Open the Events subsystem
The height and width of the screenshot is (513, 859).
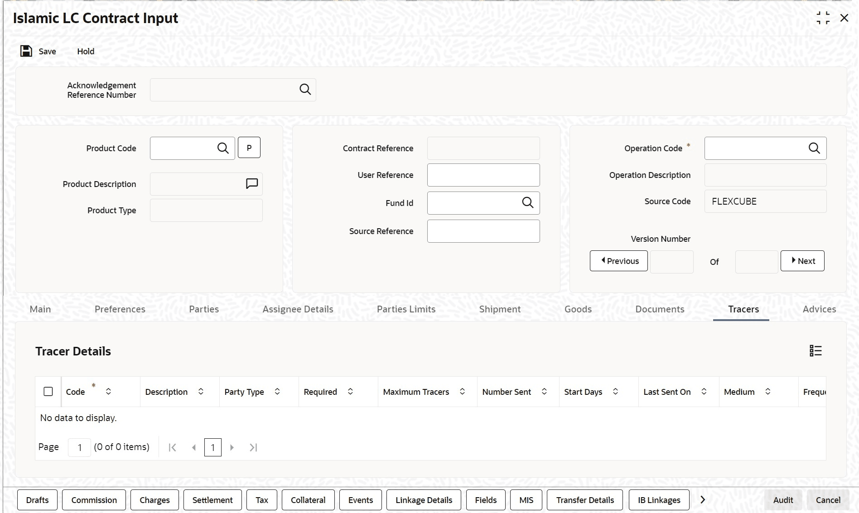(361, 500)
